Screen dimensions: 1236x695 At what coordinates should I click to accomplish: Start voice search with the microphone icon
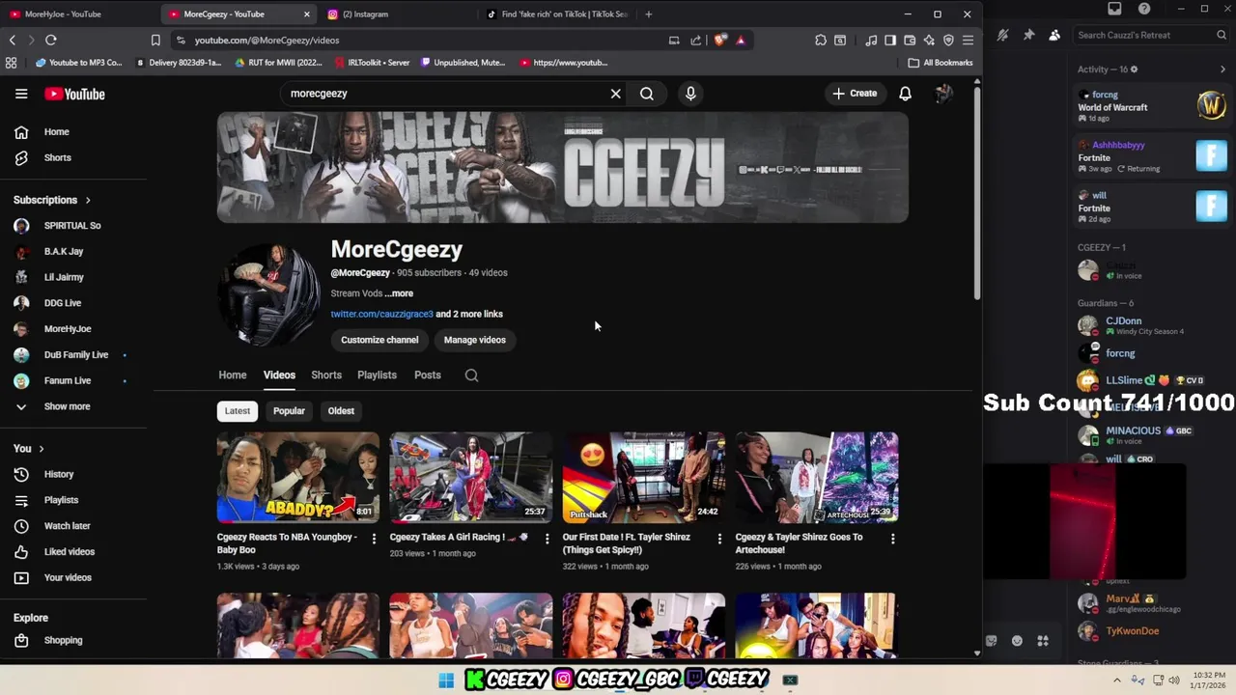[690, 94]
